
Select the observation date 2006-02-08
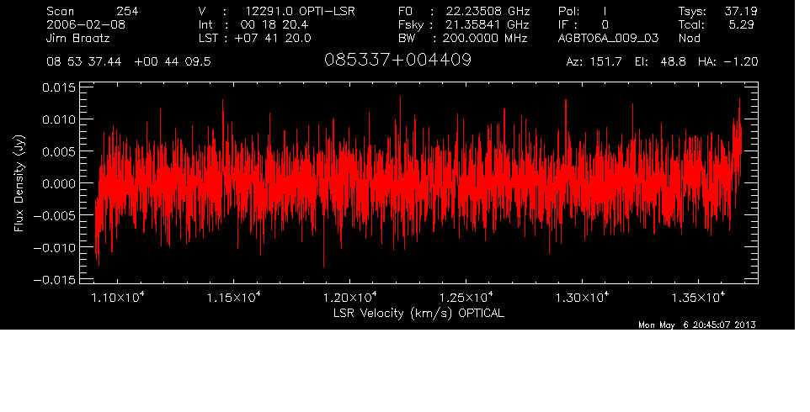[86, 24]
